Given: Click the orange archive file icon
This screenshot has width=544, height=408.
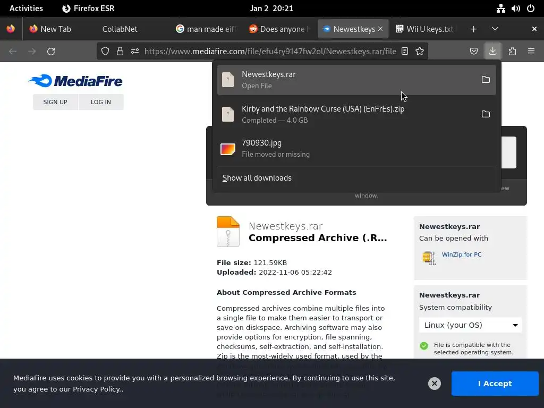Looking at the screenshot, I should [228, 232].
